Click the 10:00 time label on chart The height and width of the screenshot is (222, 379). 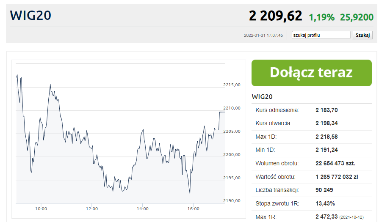(x=41, y=208)
